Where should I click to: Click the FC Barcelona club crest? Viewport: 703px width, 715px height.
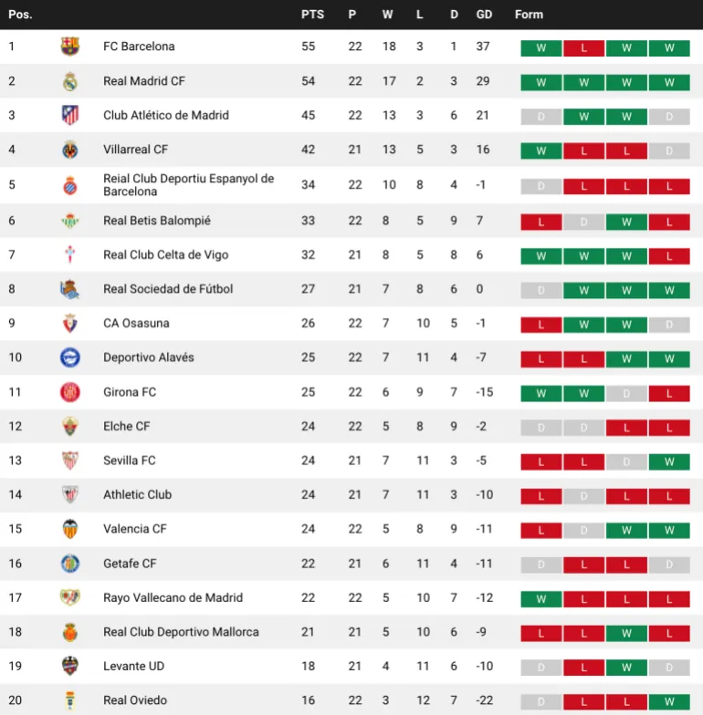70,47
